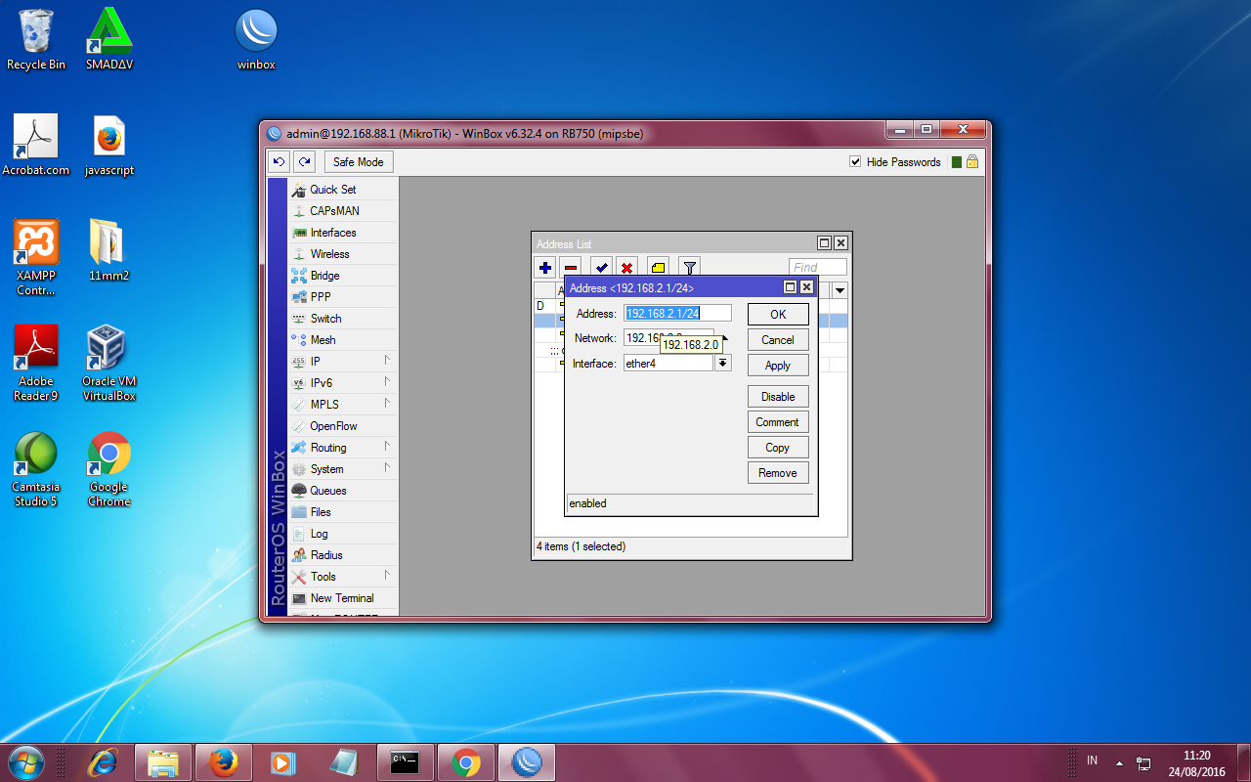
Task: Open Windows Explorer from the taskbar
Action: tap(163, 761)
